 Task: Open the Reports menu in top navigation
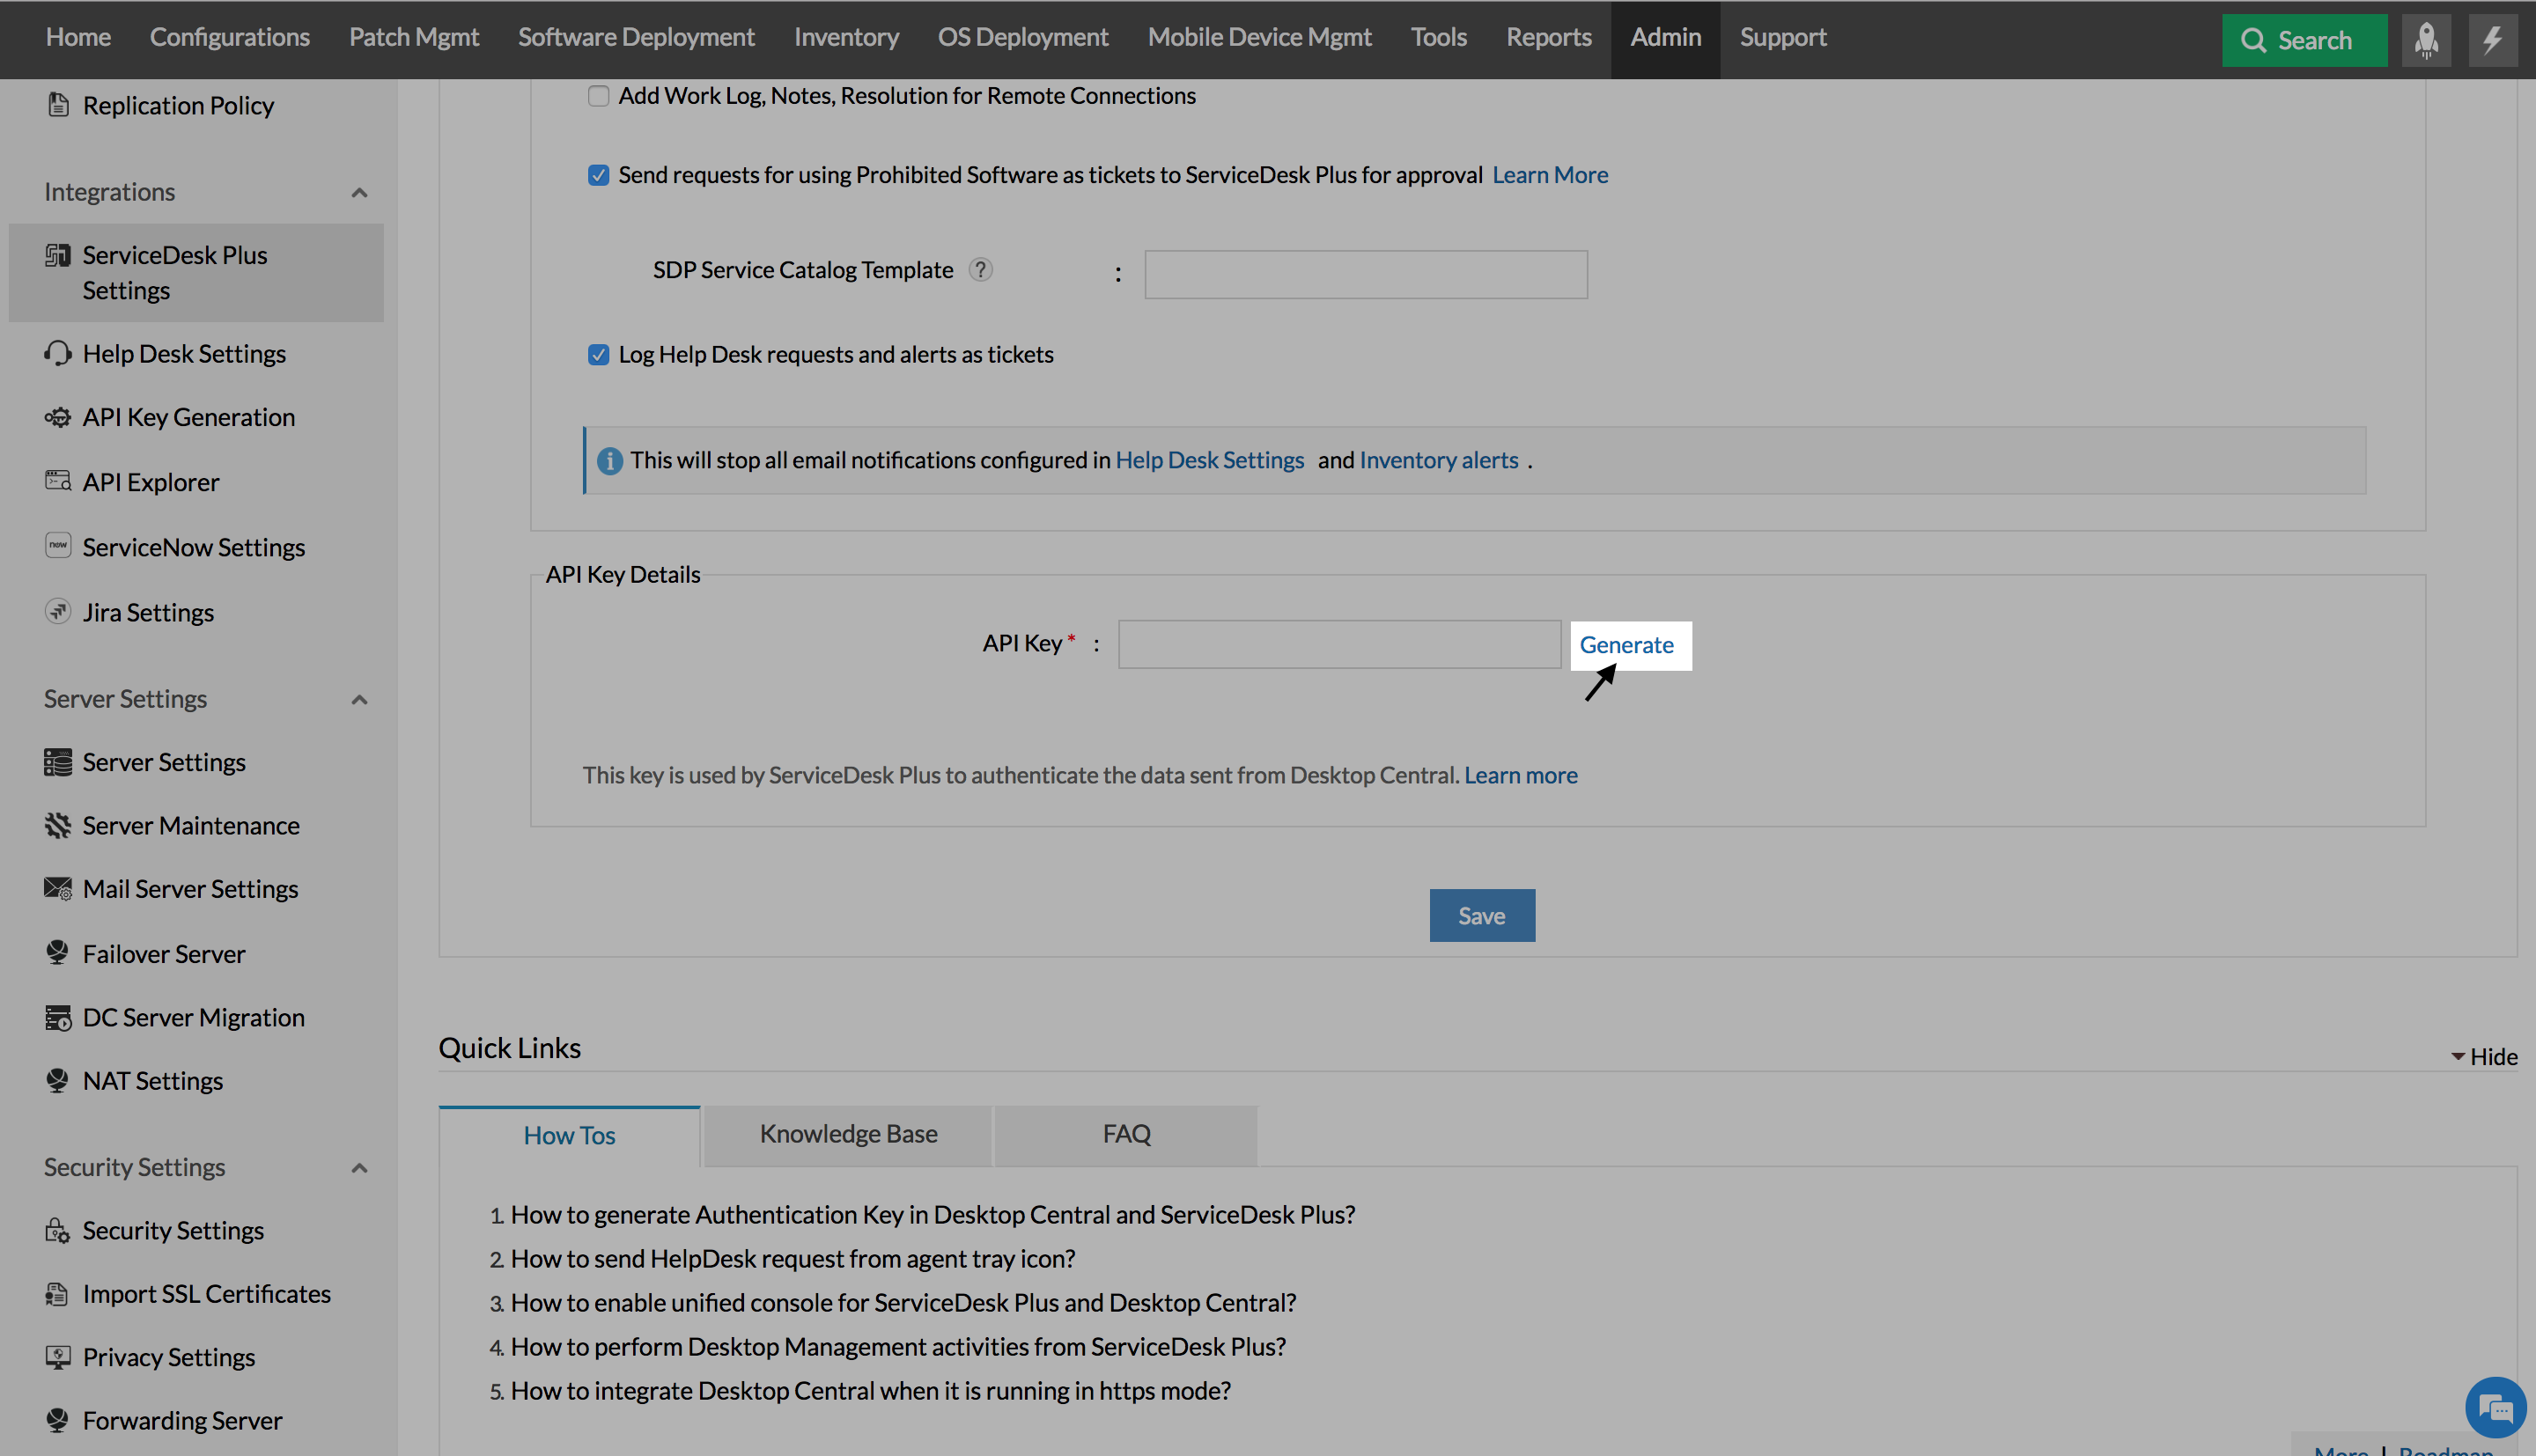pyautogui.click(x=1548, y=38)
